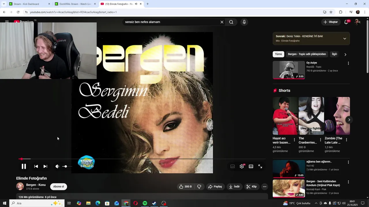Screen dimensions: 369x207
Task: Go back to the previous page
Action: (4, 12)
